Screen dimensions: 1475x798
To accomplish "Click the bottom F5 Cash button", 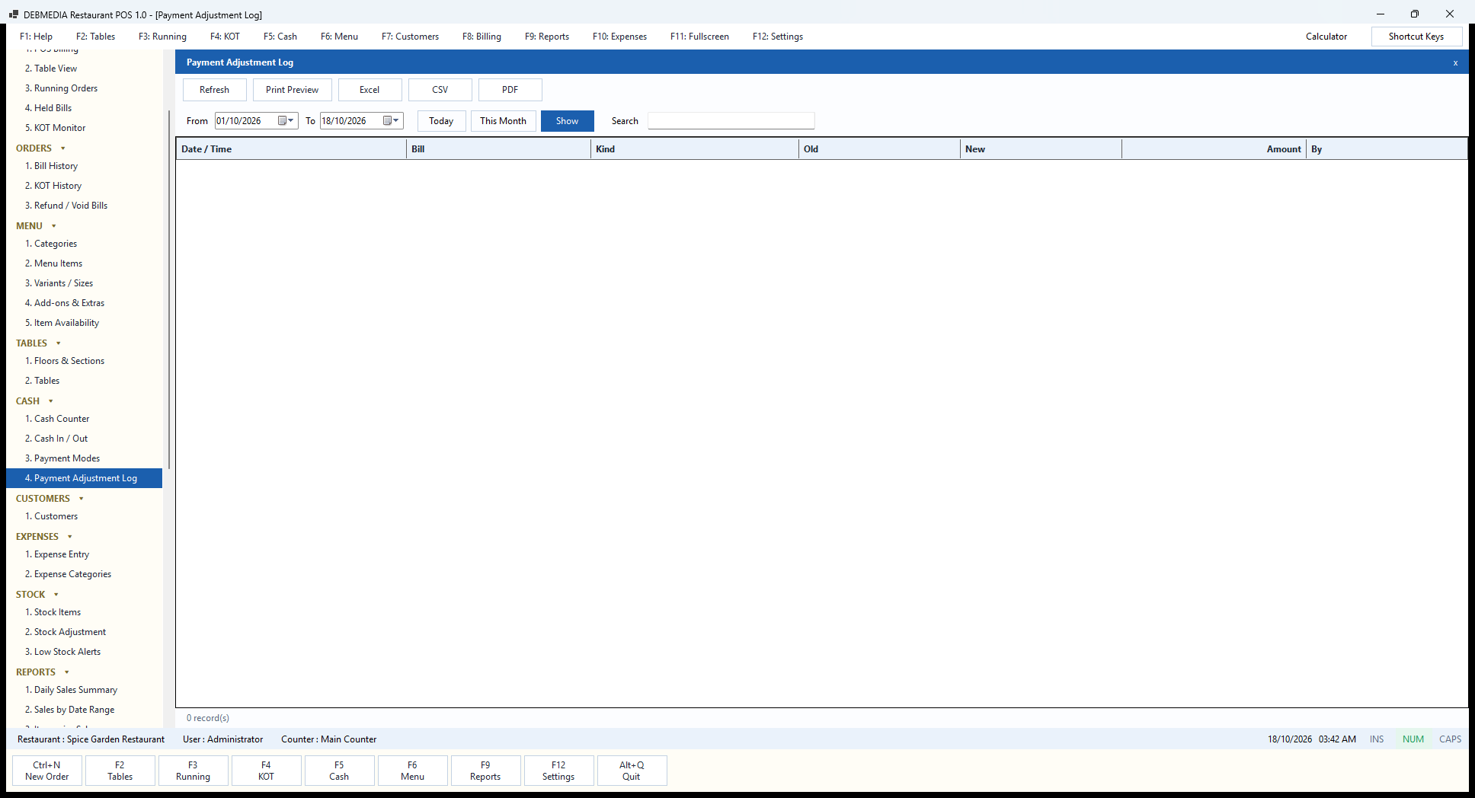I will (x=339, y=771).
